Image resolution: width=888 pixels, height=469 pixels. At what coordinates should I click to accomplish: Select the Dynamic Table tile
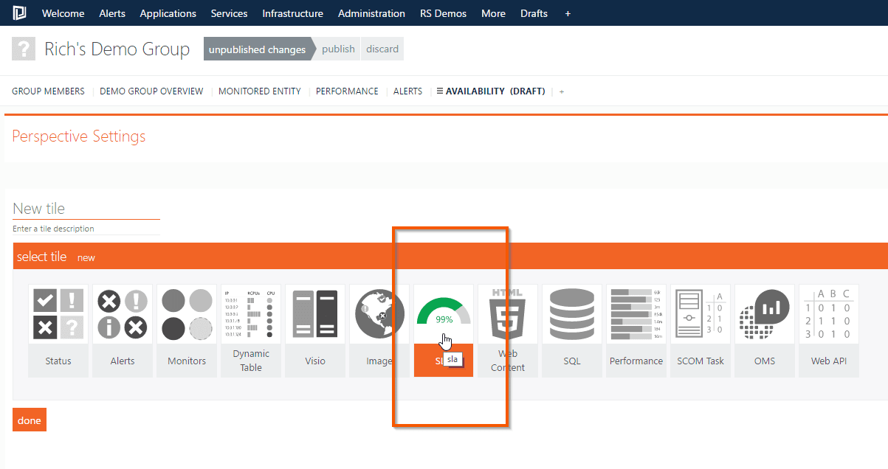click(x=250, y=314)
